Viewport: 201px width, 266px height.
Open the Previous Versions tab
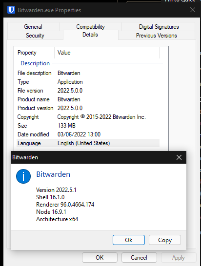click(157, 36)
